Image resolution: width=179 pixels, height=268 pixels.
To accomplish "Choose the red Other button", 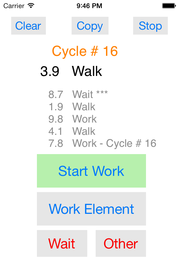I will pos(121,243).
